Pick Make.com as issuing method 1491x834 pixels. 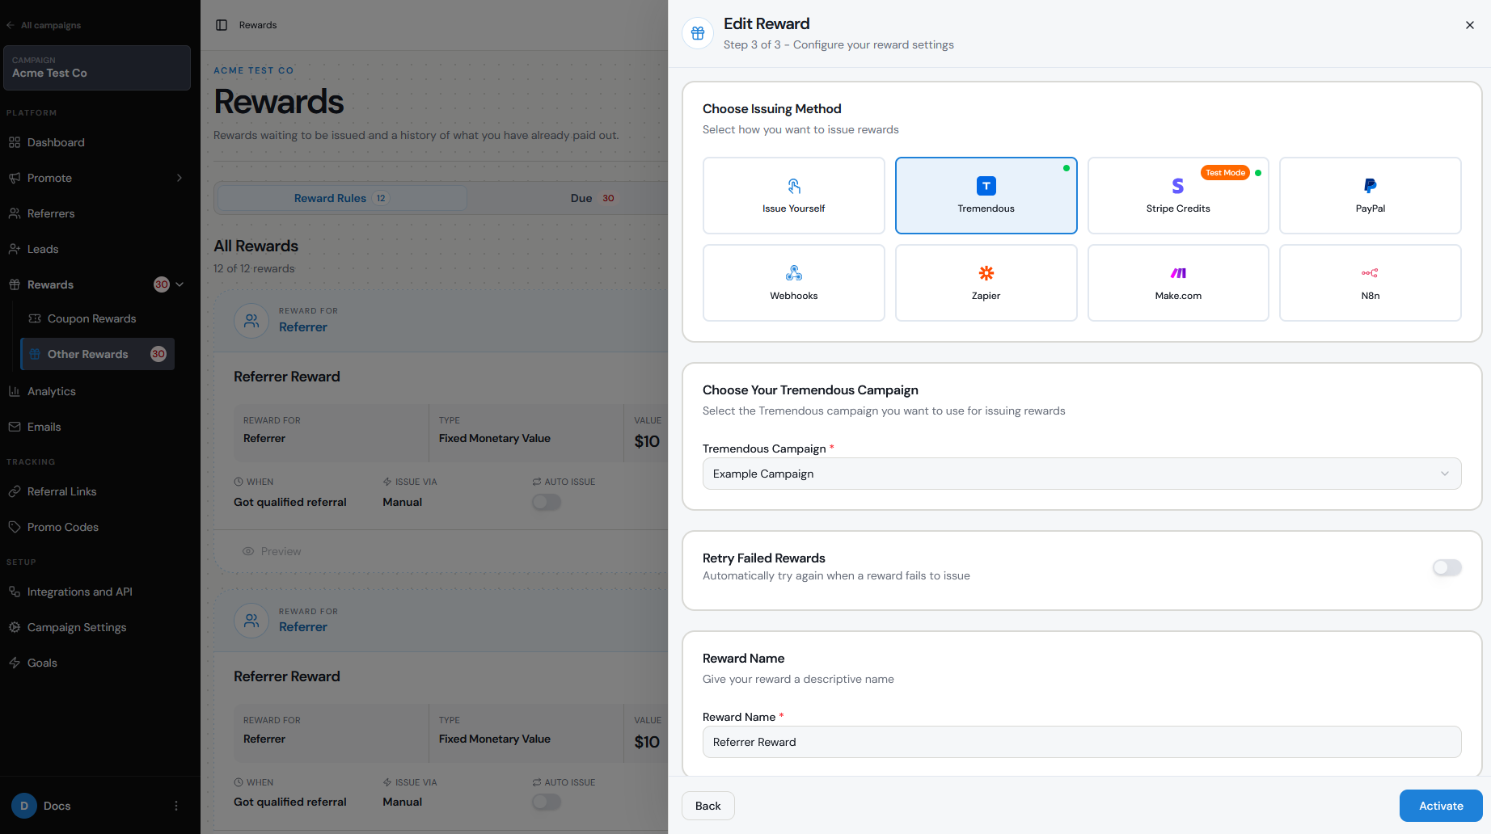point(1178,283)
